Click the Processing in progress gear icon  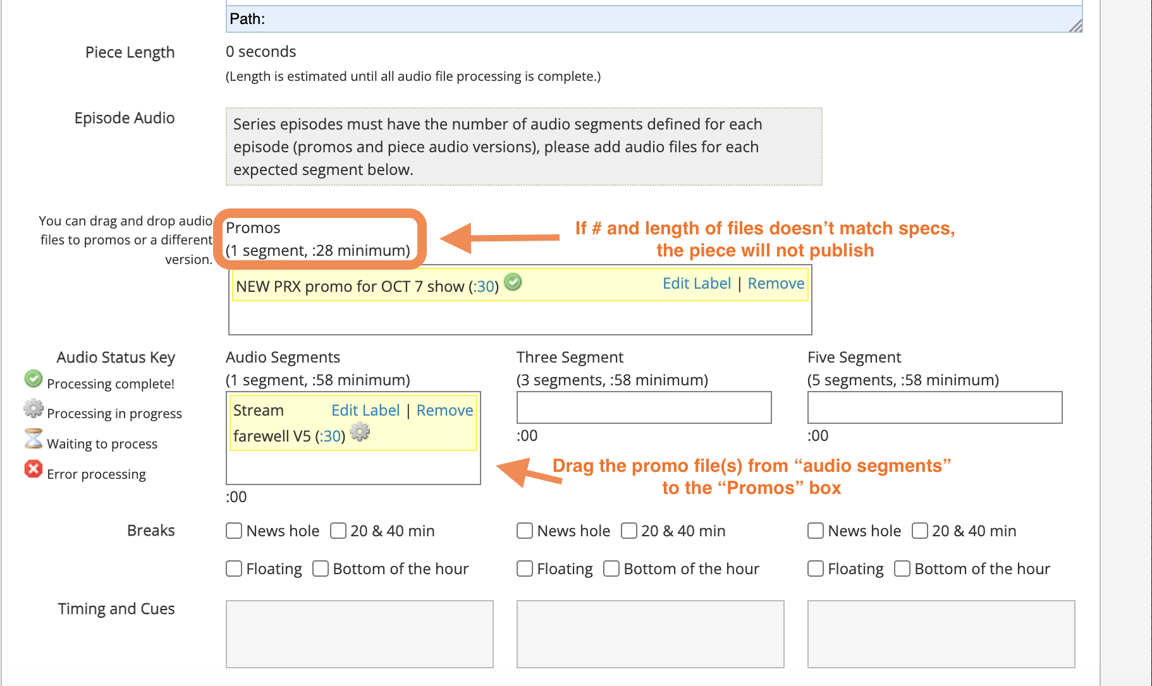pos(34,409)
